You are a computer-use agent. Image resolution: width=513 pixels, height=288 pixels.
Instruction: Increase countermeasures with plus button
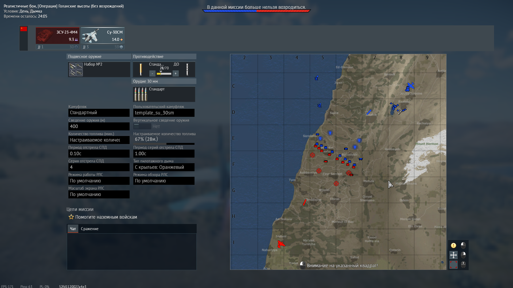[x=176, y=74]
